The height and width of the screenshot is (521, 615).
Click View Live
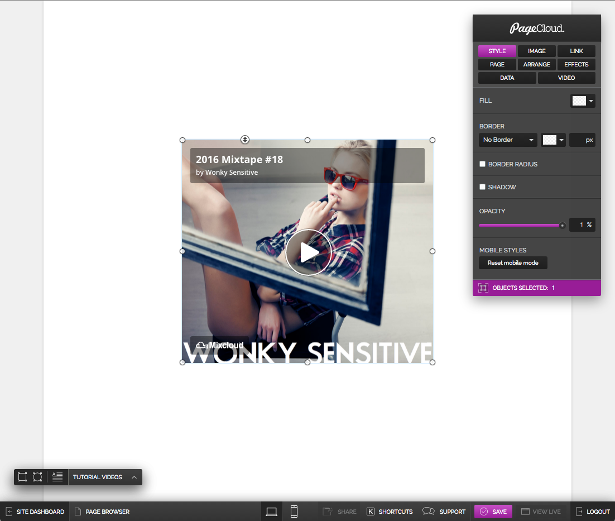(541, 512)
